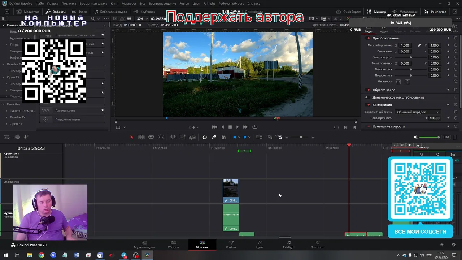Click the Replace clip edit icon

tap(192, 137)
